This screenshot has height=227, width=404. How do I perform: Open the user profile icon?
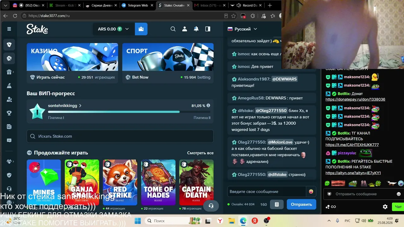pyautogui.click(x=185, y=29)
